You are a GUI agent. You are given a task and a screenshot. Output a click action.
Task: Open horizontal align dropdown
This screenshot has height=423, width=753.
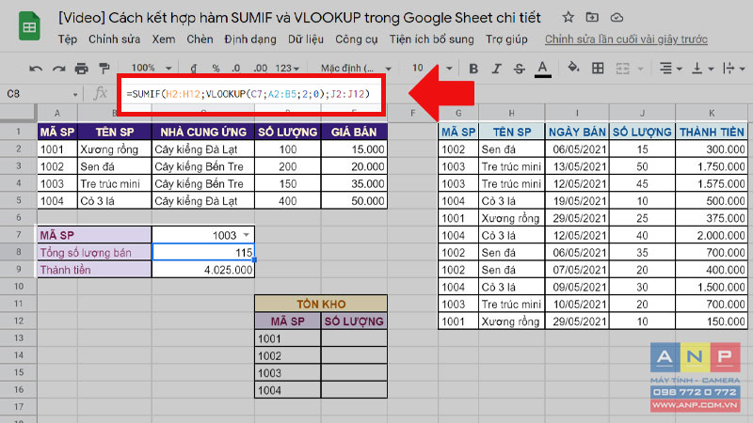point(670,69)
